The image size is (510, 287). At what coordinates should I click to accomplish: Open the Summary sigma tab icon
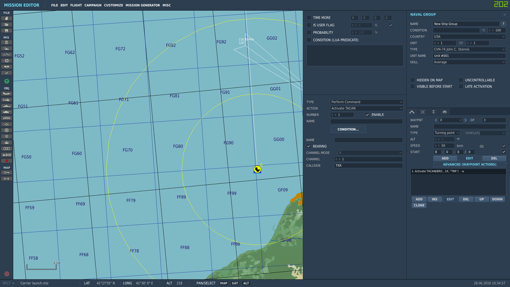[433, 112]
